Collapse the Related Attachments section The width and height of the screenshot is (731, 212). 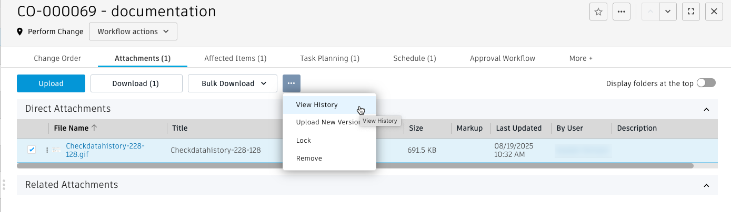point(706,185)
